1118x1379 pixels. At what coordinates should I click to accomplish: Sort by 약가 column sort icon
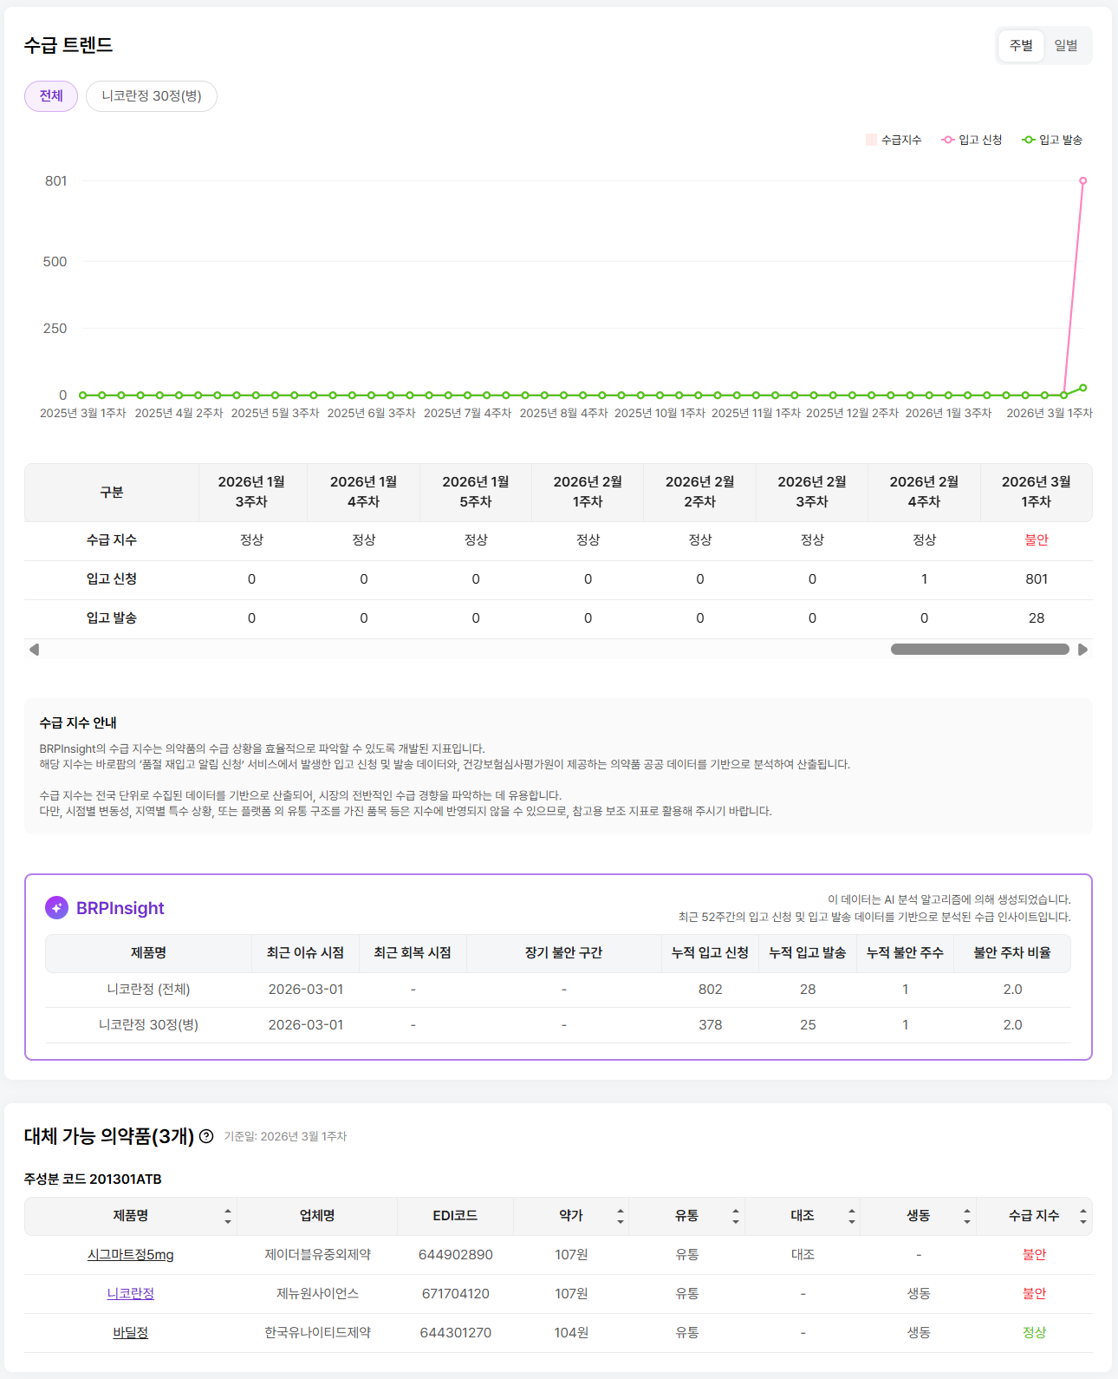tap(621, 1216)
